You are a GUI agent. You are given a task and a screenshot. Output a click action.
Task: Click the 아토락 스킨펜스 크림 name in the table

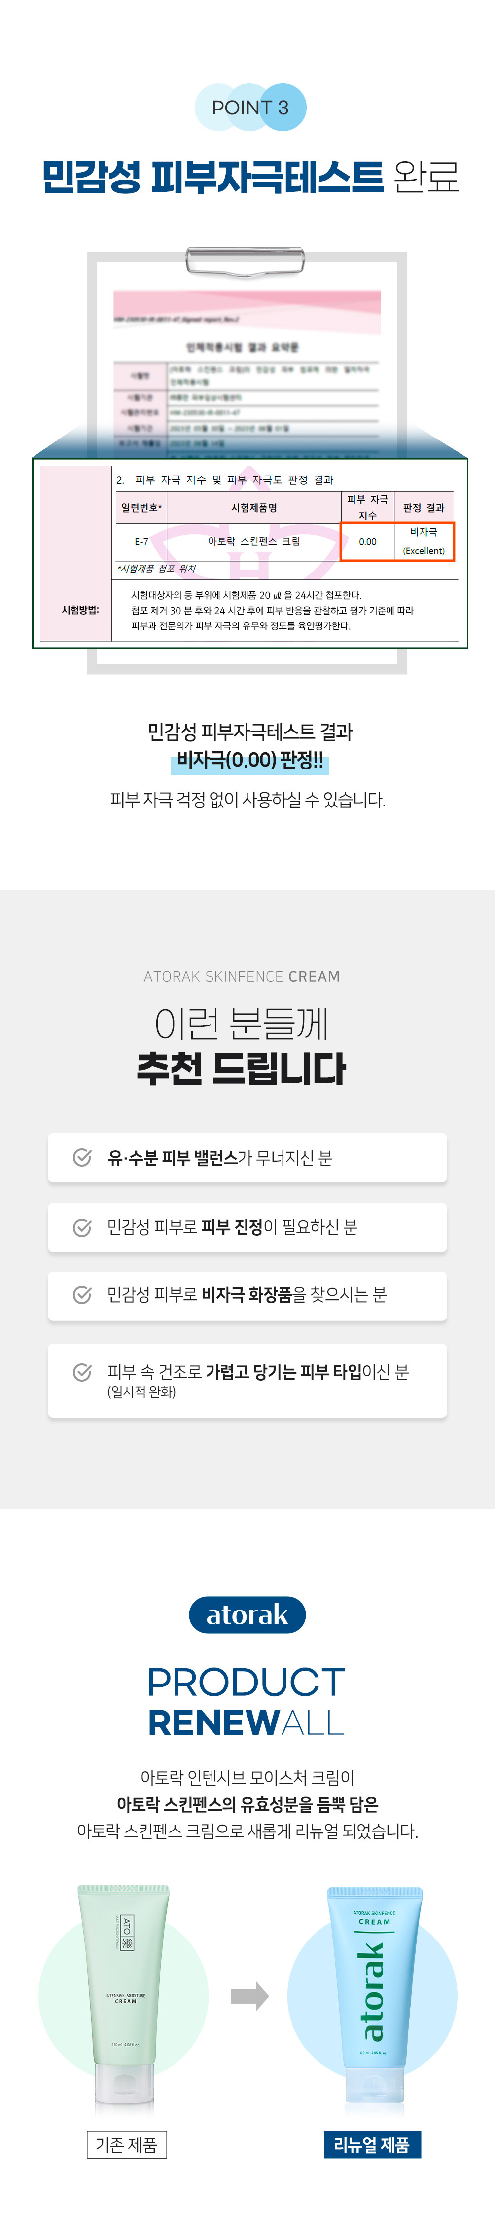click(253, 541)
